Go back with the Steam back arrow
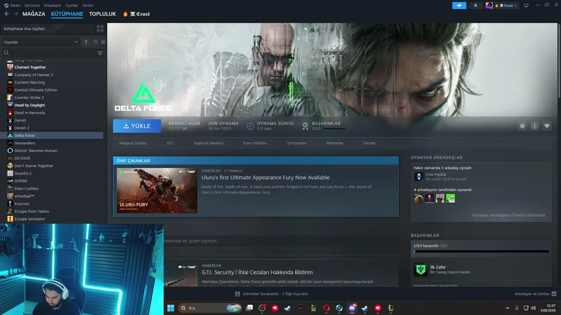The height and width of the screenshot is (315, 561). tap(7, 14)
